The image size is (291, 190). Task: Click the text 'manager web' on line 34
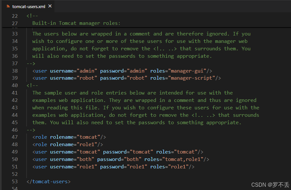(231, 41)
